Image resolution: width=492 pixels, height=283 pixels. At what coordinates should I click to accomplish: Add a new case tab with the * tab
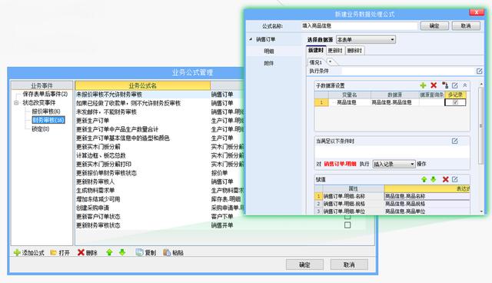(330, 62)
